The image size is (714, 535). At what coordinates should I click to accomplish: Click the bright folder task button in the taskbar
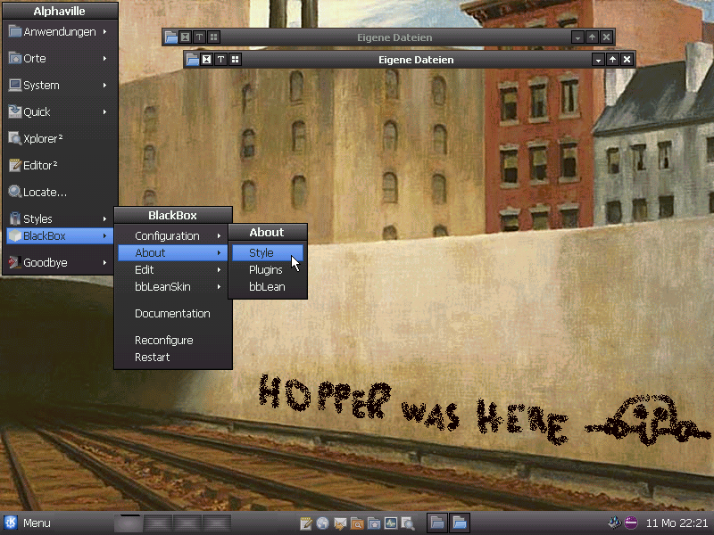point(459,523)
